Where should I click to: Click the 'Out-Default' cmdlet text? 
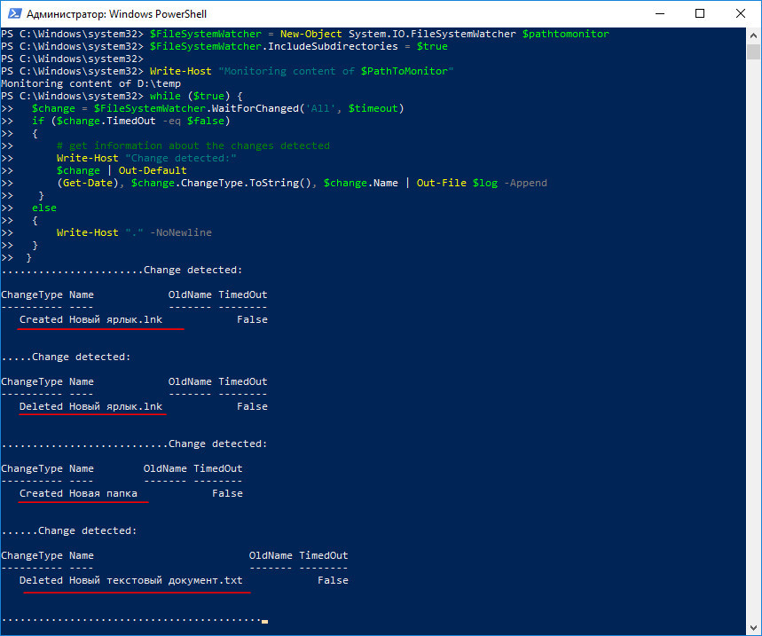pos(153,170)
